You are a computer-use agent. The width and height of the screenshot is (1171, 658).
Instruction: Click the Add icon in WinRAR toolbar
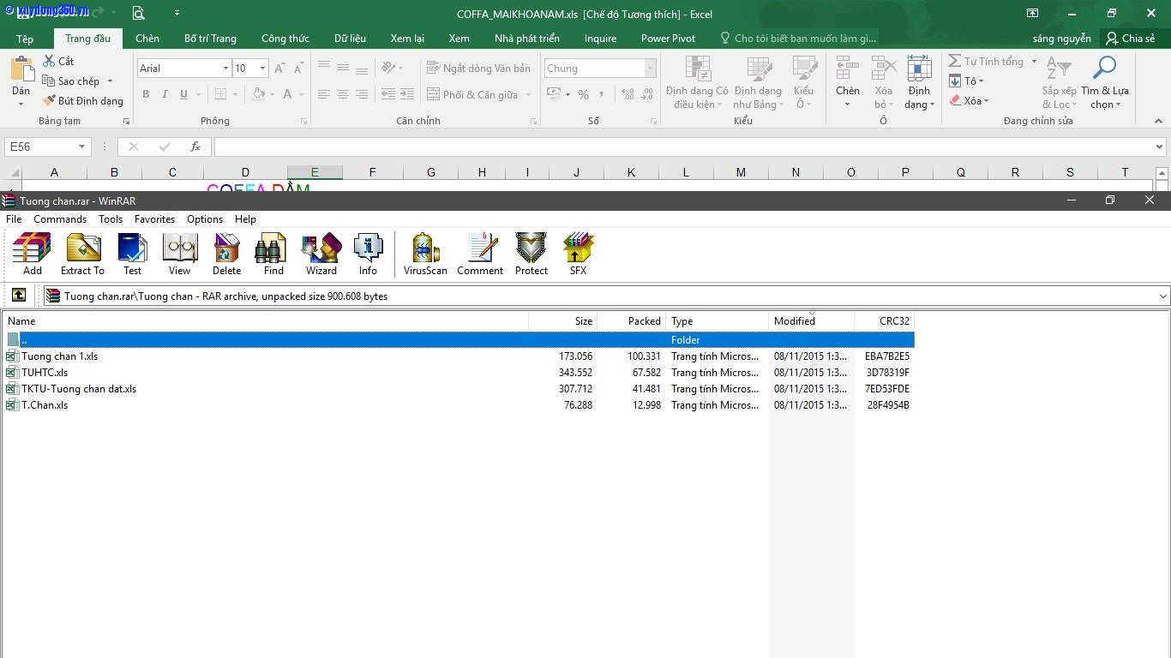click(x=32, y=254)
